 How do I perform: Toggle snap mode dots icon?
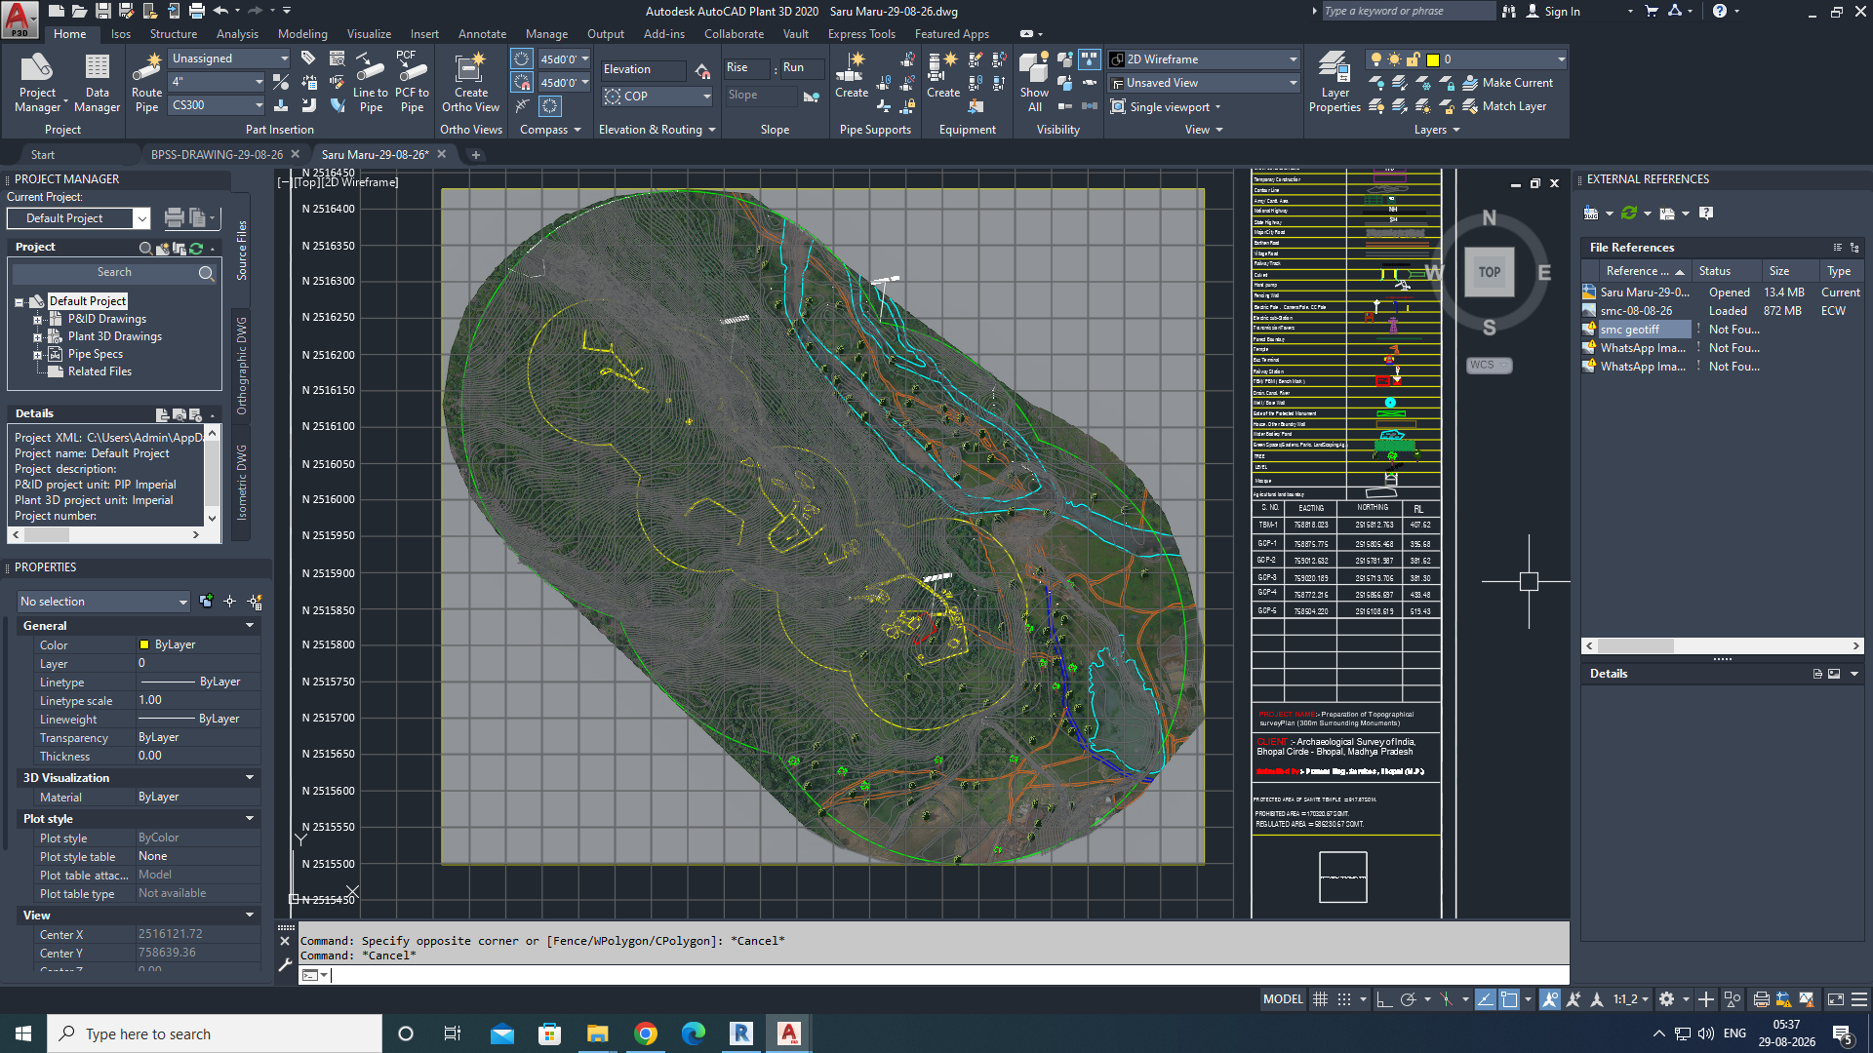point(1344,999)
